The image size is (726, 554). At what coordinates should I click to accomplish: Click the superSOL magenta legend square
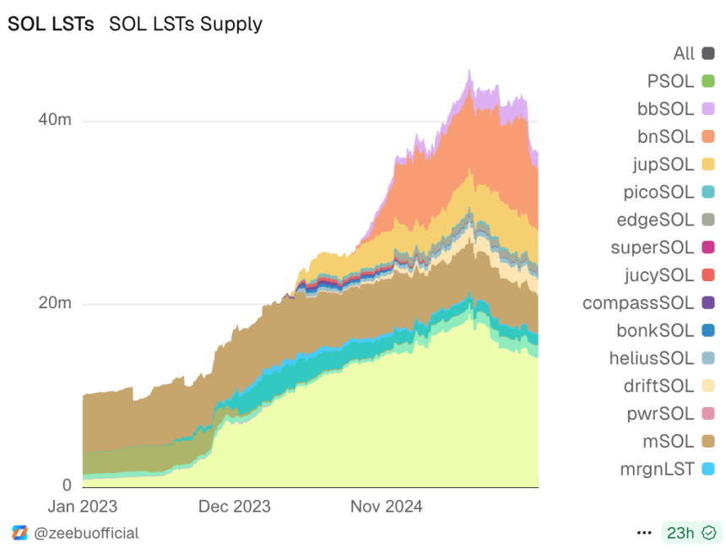point(708,247)
